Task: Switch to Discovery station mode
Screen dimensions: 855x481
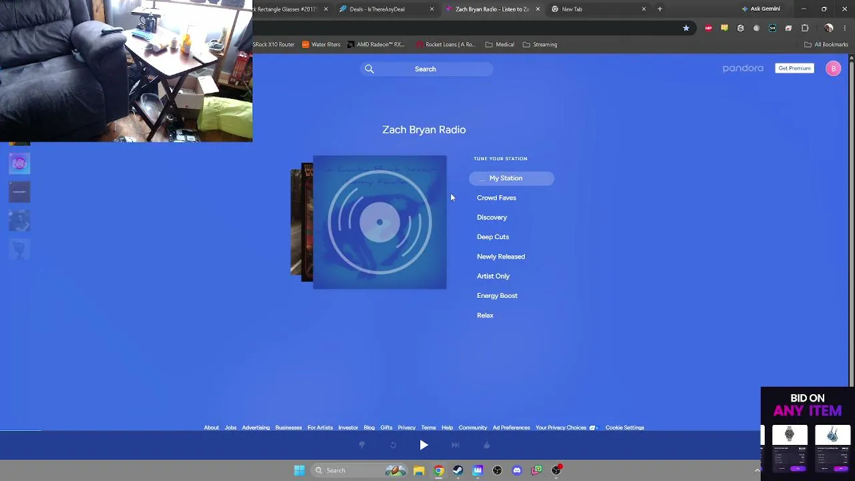Action: [x=492, y=217]
